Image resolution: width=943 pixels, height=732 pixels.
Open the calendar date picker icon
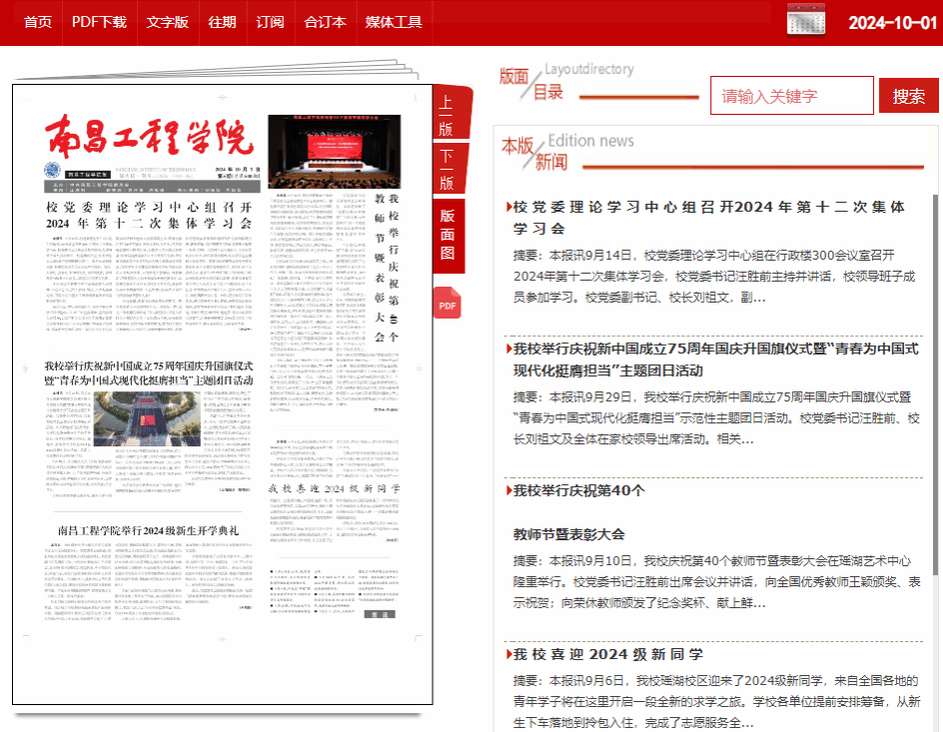pyautogui.click(x=806, y=20)
